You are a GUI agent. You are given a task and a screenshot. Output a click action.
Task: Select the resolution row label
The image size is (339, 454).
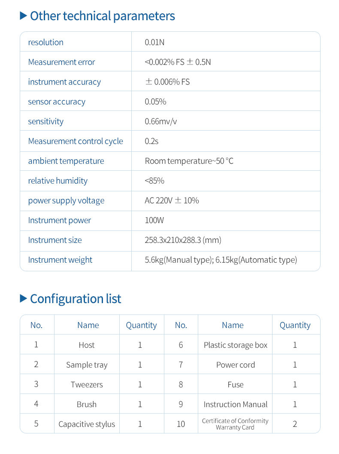point(45,42)
